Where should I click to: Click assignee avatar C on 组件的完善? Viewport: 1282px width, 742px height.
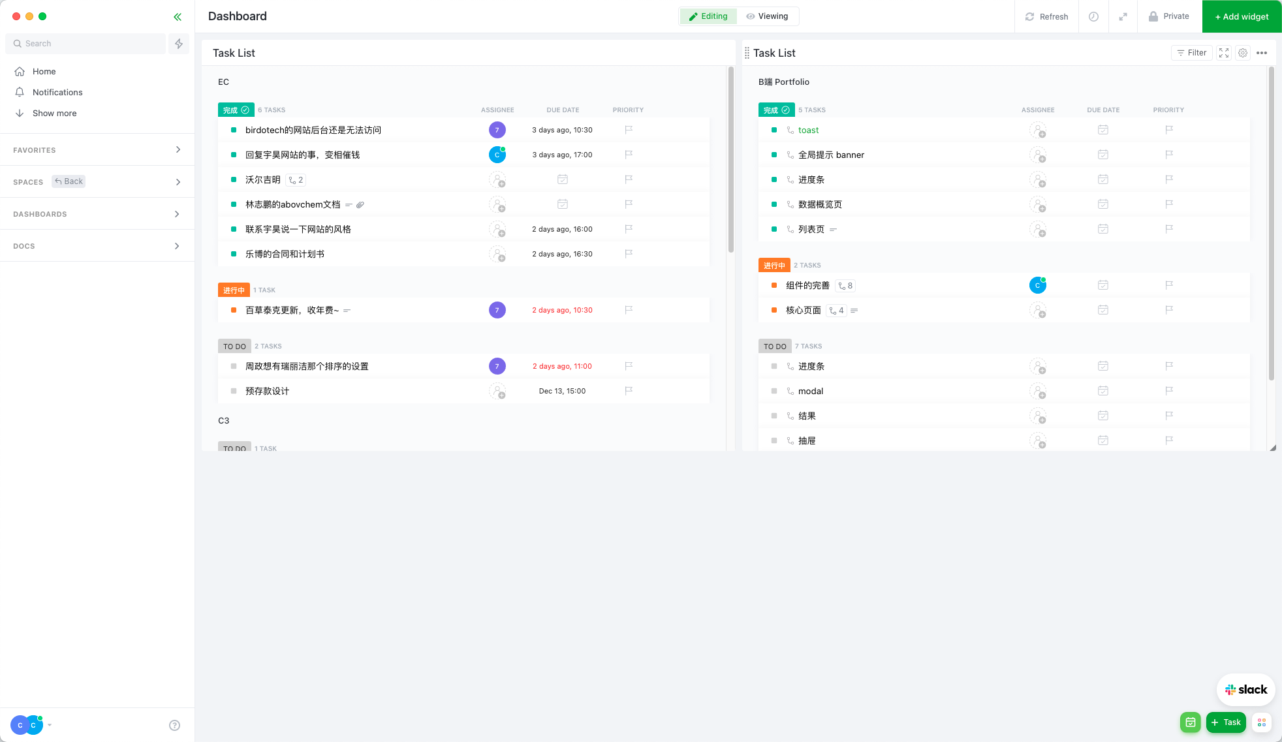[1038, 285]
